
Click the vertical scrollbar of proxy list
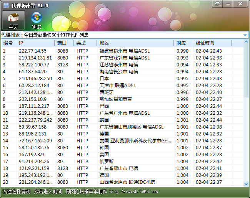click(x=246, y=115)
